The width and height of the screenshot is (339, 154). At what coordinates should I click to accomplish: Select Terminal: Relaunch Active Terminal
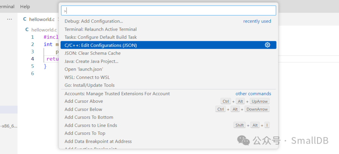(100, 29)
